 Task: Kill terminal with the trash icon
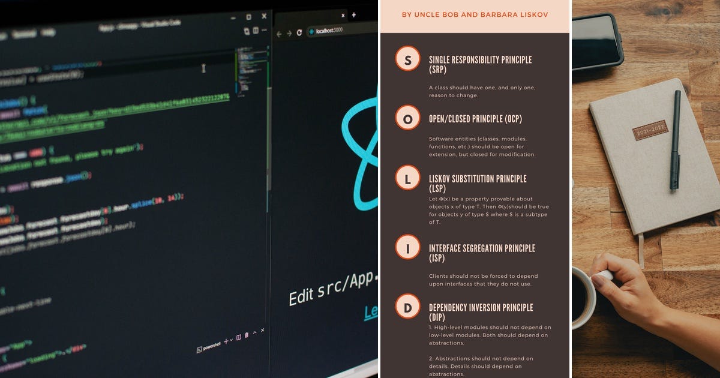[x=247, y=335]
